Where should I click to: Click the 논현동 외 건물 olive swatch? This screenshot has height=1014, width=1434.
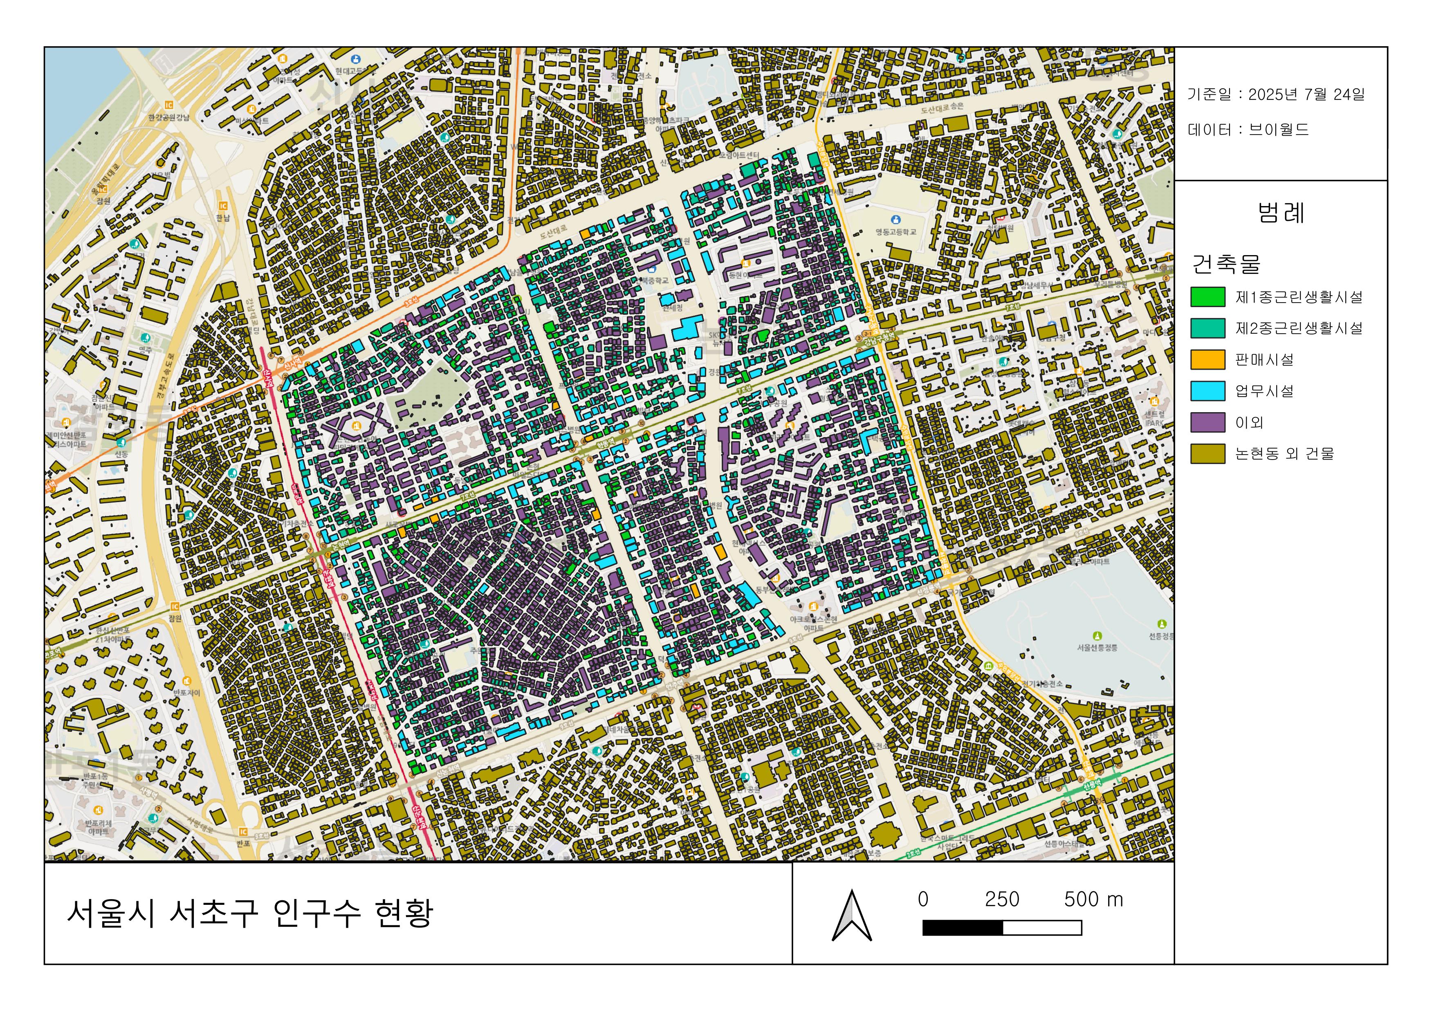(x=1207, y=454)
